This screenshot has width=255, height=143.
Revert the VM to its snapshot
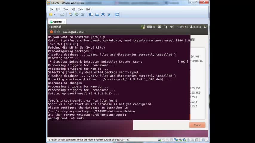tap(77, 14)
